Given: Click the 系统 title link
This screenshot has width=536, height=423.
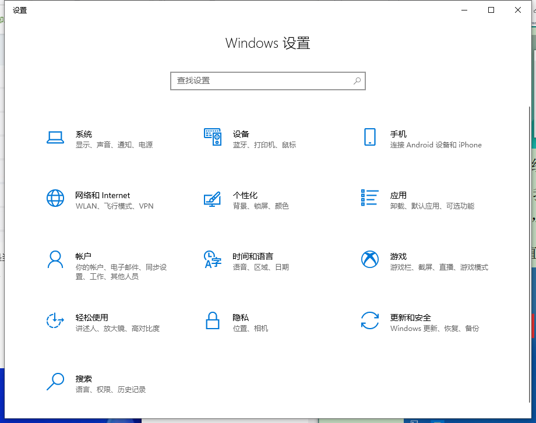Looking at the screenshot, I should (x=84, y=134).
